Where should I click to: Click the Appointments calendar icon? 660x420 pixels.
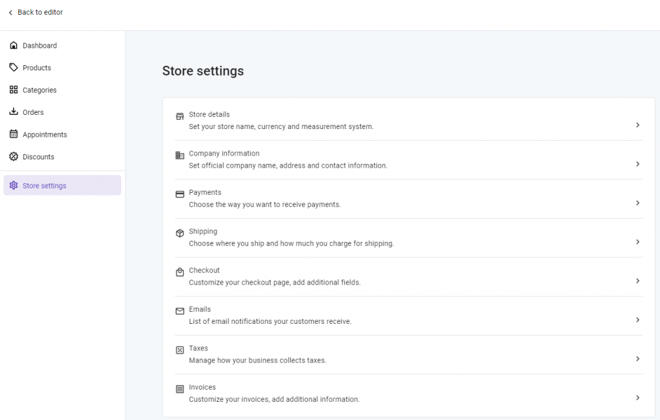(14, 134)
